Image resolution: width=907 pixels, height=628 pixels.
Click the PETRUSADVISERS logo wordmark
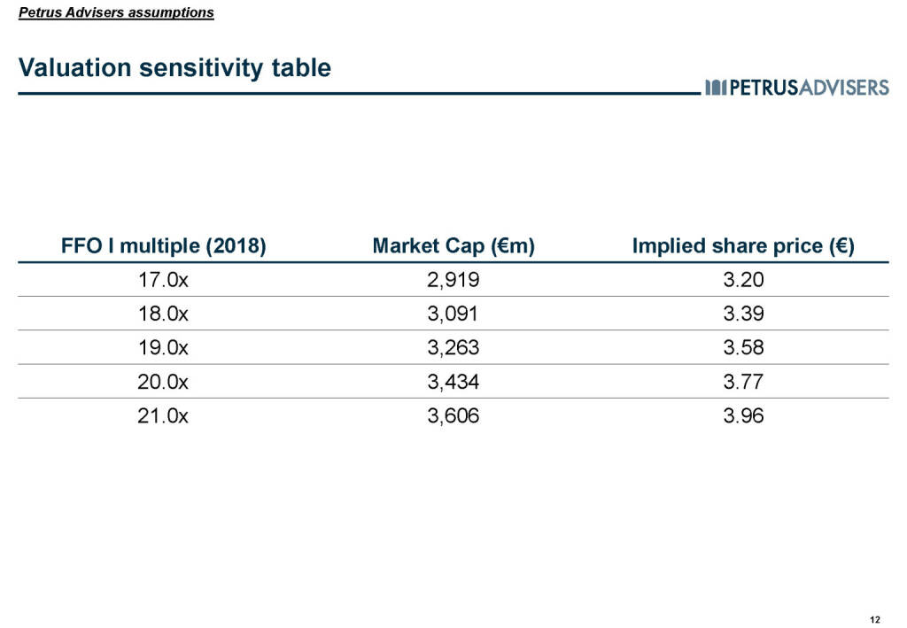(808, 87)
